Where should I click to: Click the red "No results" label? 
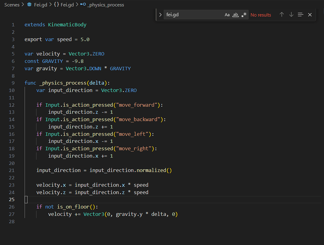[261, 15]
